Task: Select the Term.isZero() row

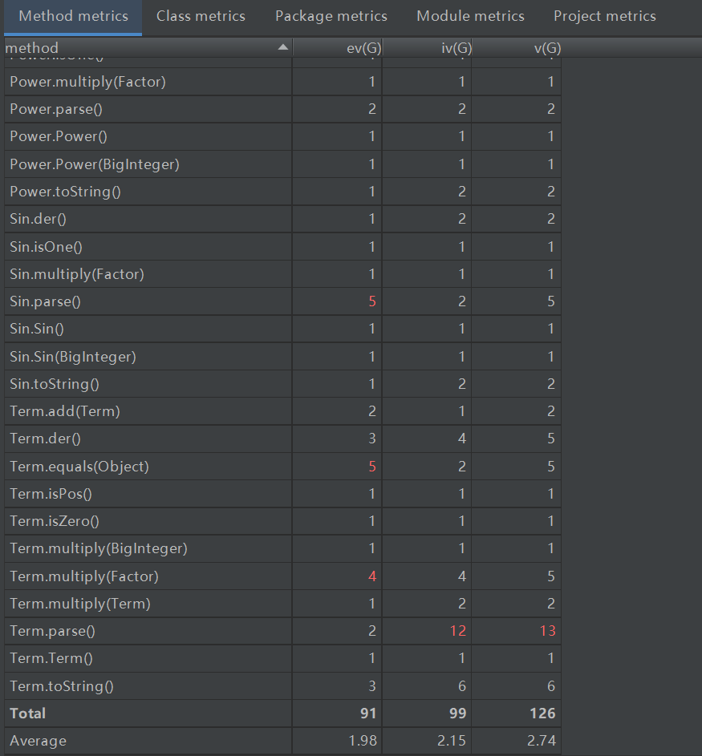Action: click(x=282, y=521)
